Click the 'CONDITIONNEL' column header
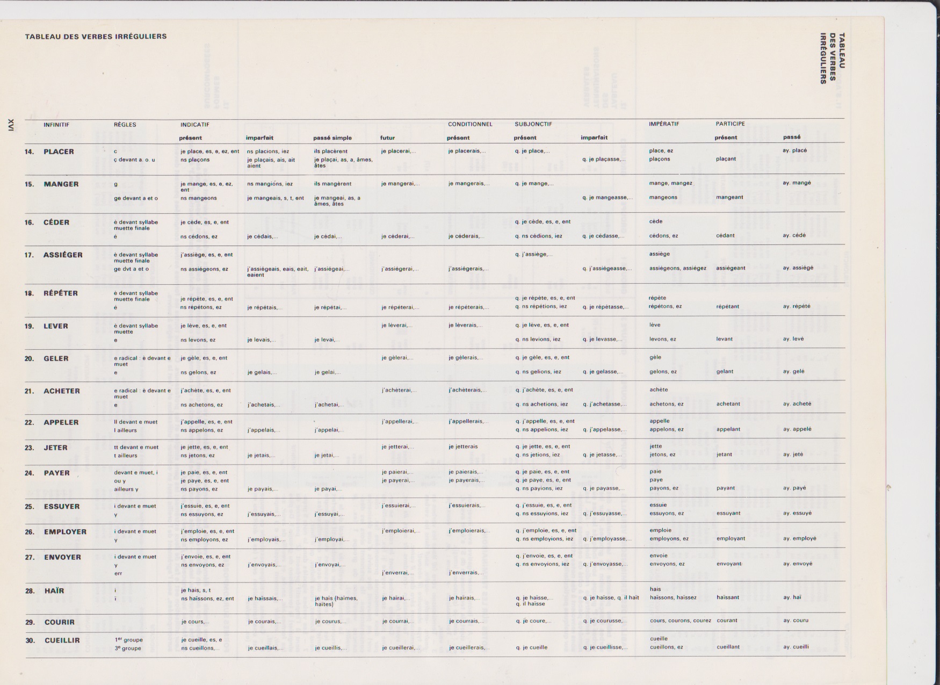Viewport: 940px width, 685px height. coord(470,124)
